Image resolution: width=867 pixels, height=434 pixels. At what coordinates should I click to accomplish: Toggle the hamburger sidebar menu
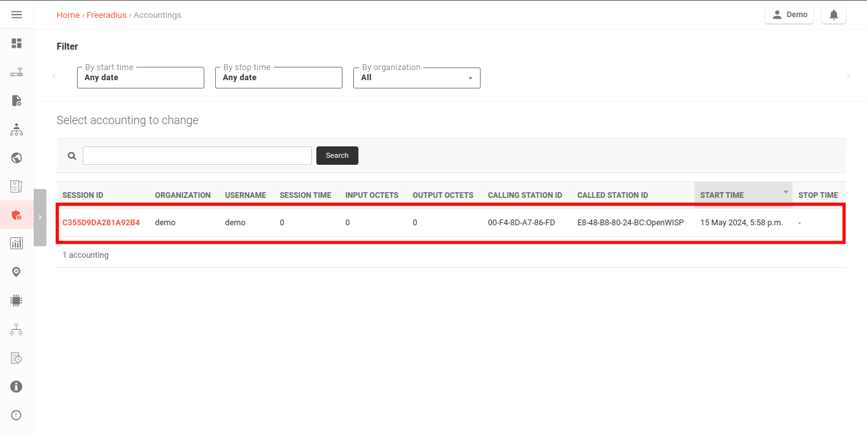[x=17, y=14]
